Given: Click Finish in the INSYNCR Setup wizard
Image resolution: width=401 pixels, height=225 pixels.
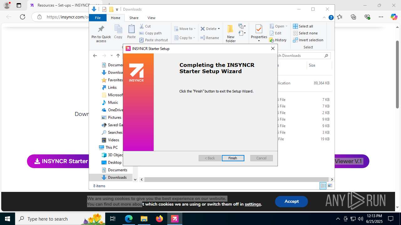Looking at the screenshot, I should pos(233,158).
